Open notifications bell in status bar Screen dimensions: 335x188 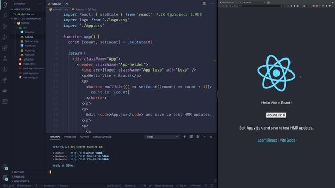pyautogui.click(x=212, y=186)
